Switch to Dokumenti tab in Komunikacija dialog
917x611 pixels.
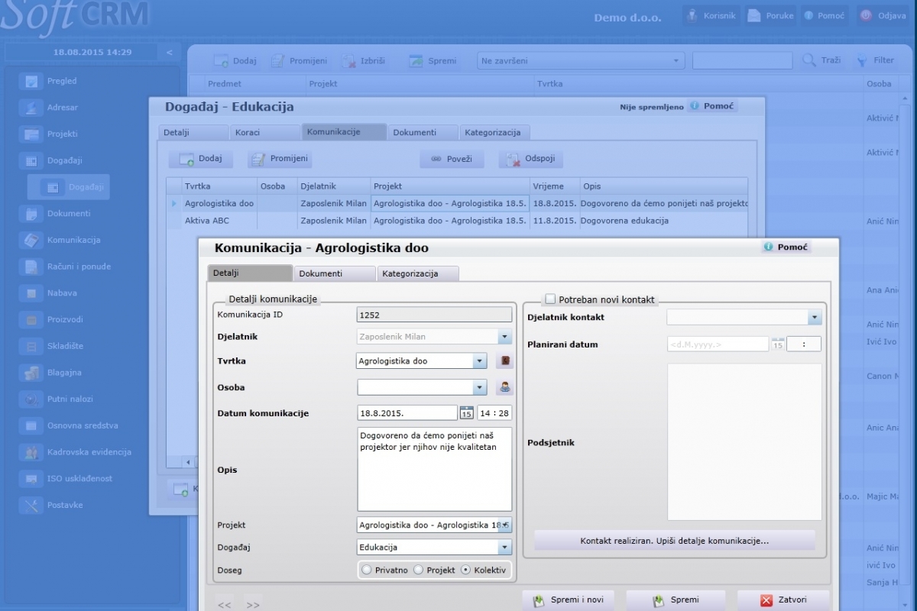pos(335,273)
